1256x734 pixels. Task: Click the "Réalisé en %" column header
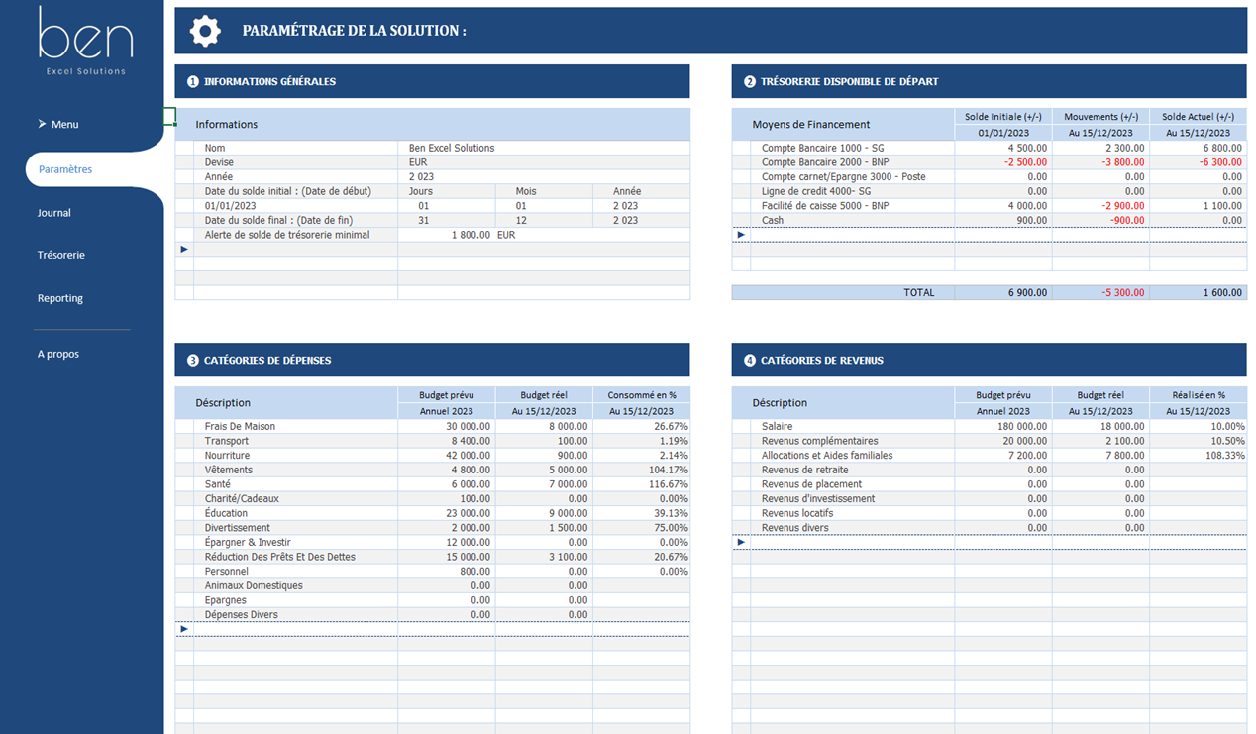tap(1199, 395)
